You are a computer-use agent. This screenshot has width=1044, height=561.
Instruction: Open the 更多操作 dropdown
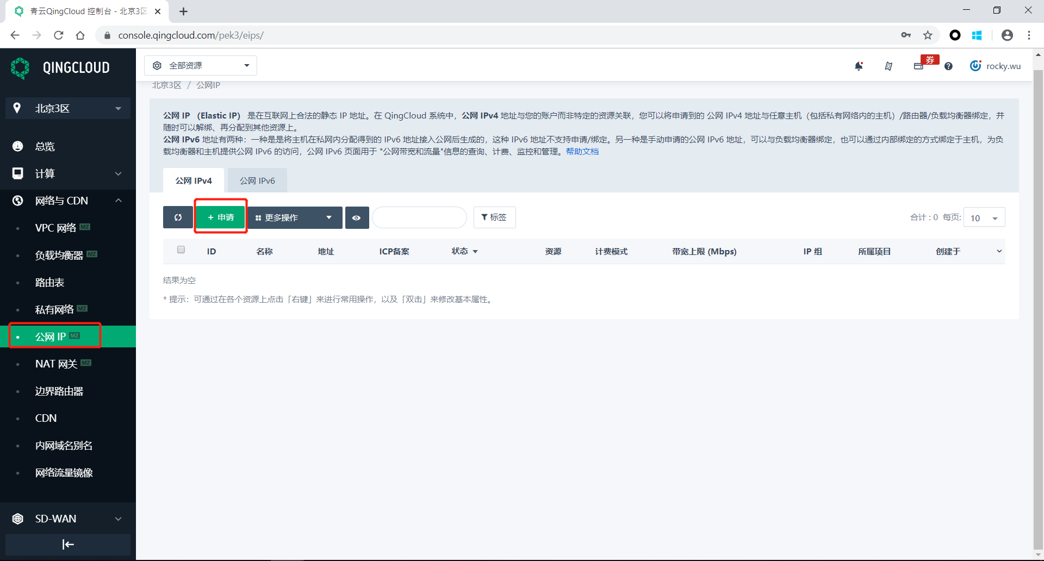pos(295,217)
